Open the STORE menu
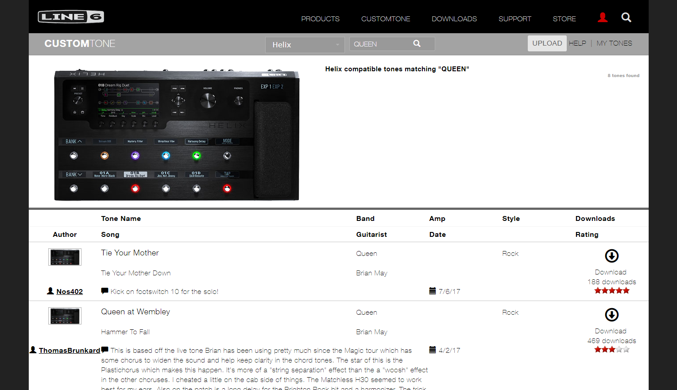The height and width of the screenshot is (390, 677). coord(564,19)
